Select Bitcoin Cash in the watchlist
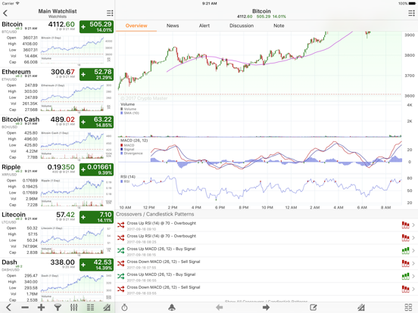 point(20,119)
